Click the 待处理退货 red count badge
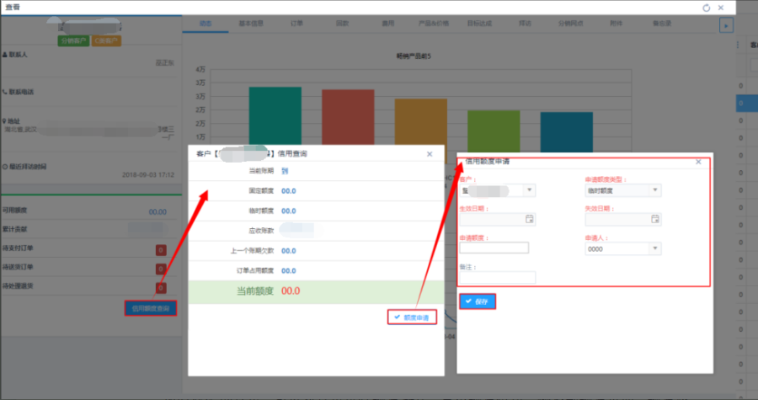758x400 pixels. point(160,287)
